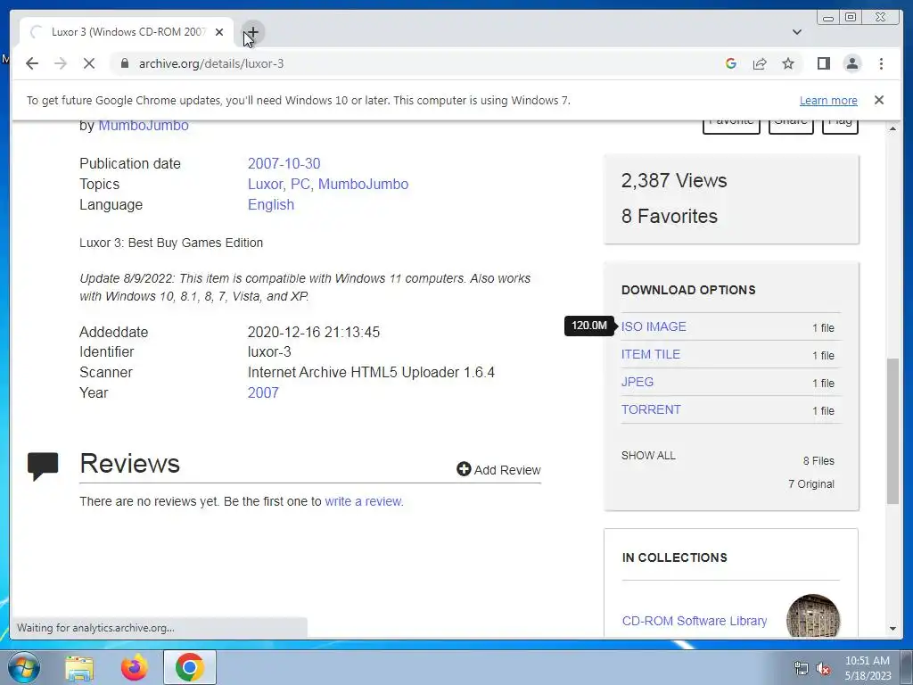
Task: Click the scrollbar up arrow
Action: [892, 128]
